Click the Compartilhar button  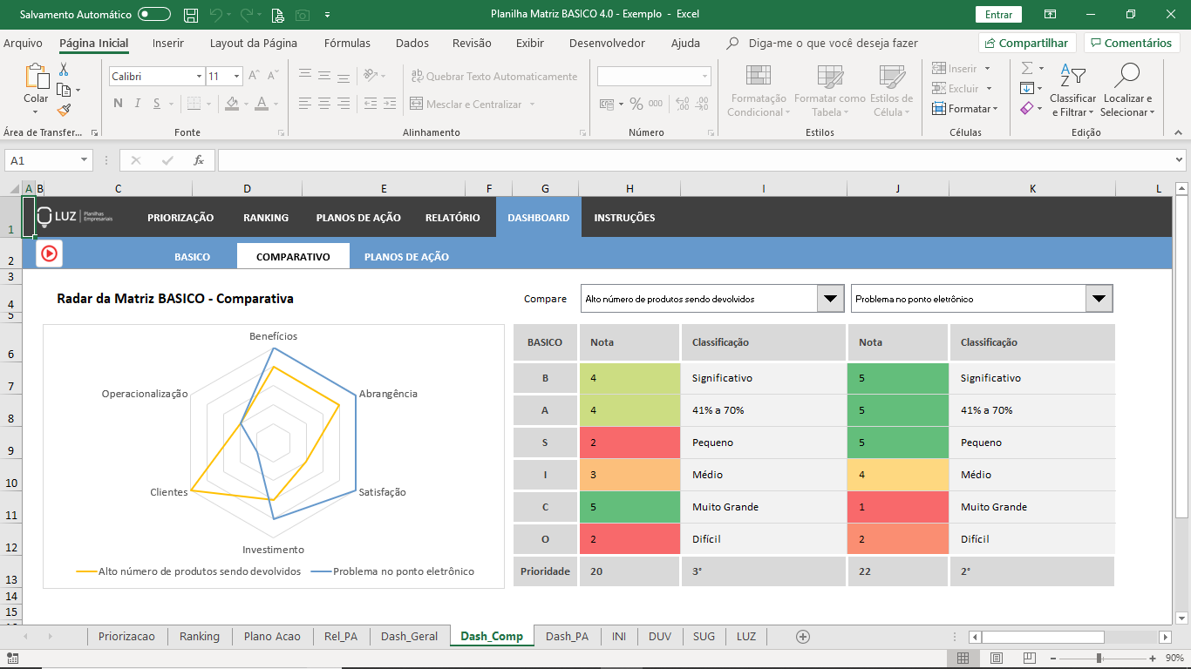click(1027, 43)
